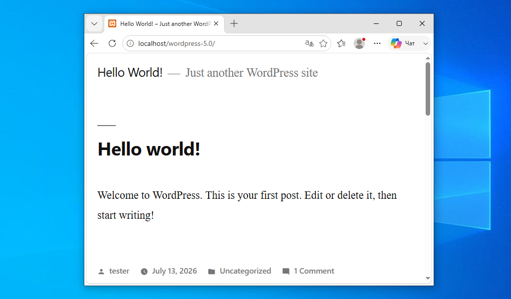Go back to previous page
Image resolution: width=511 pixels, height=299 pixels.
click(x=94, y=43)
